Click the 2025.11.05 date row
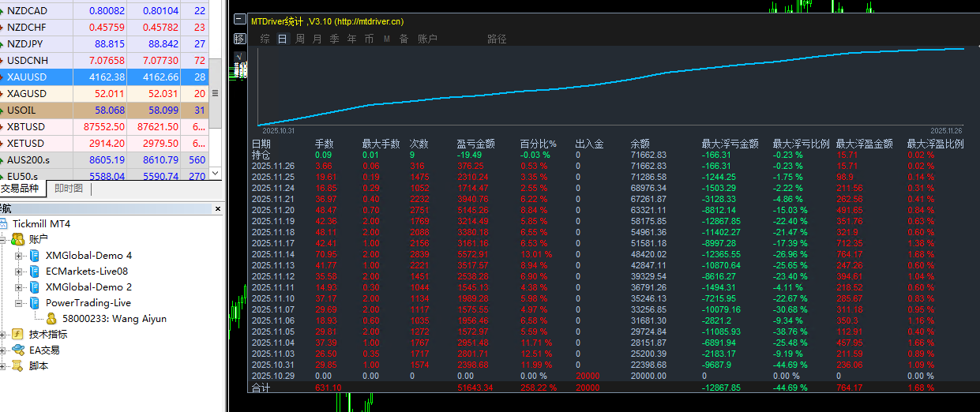This screenshot has width=980, height=412. pyautogui.click(x=272, y=332)
